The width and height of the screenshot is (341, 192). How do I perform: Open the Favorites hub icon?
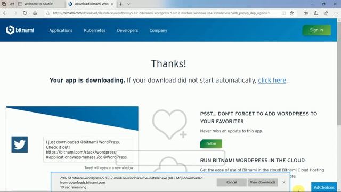pyautogui.click(x=306, y=13)
